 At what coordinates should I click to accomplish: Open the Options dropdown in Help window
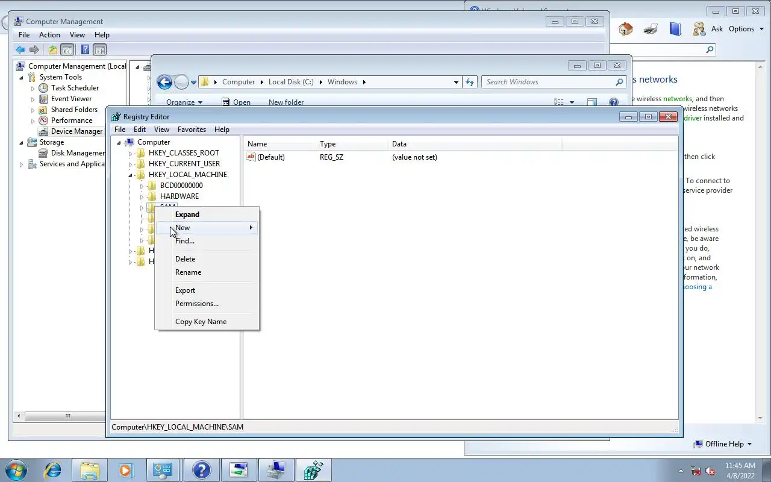pos(746,29)
